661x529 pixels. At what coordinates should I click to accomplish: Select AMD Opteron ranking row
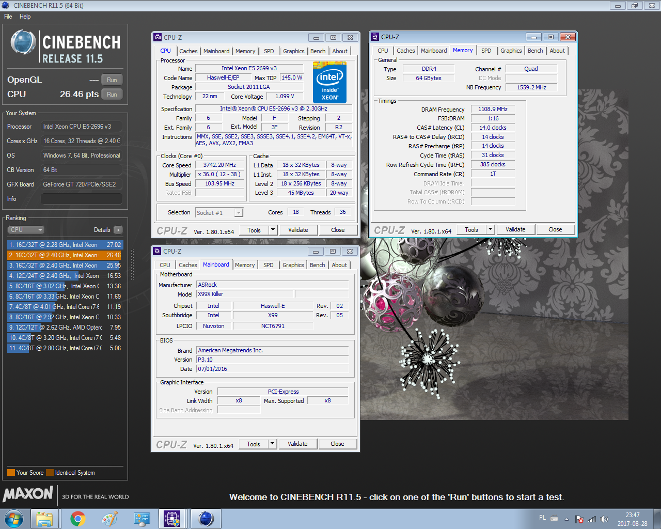coord(65,328)
